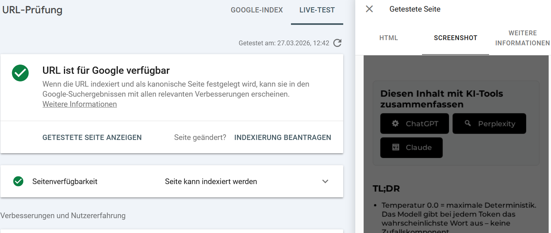This screenshot has width=551, height=233.
Task: Click INDEXIERUNG BEANTRAGEN
Action: (283, 137)
